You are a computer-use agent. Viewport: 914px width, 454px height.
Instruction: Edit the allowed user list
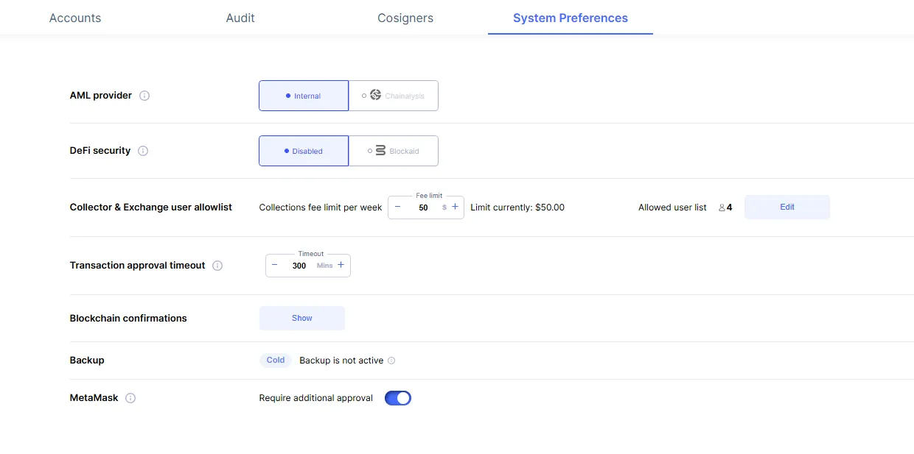tap(787, 208)
